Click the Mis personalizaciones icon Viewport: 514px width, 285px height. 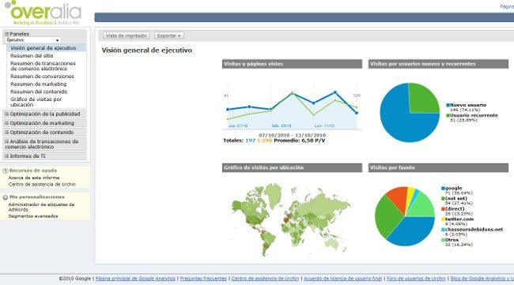[6, 197]
